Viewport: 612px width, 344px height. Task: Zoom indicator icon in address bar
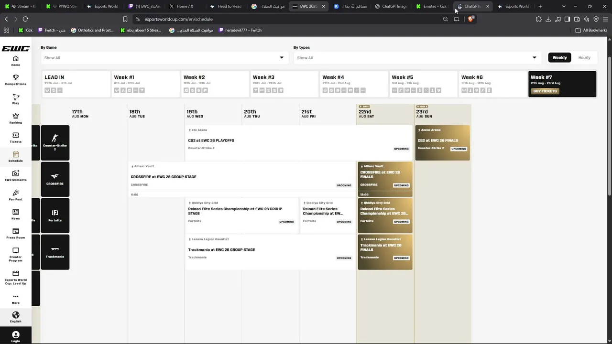coord(446,19)
